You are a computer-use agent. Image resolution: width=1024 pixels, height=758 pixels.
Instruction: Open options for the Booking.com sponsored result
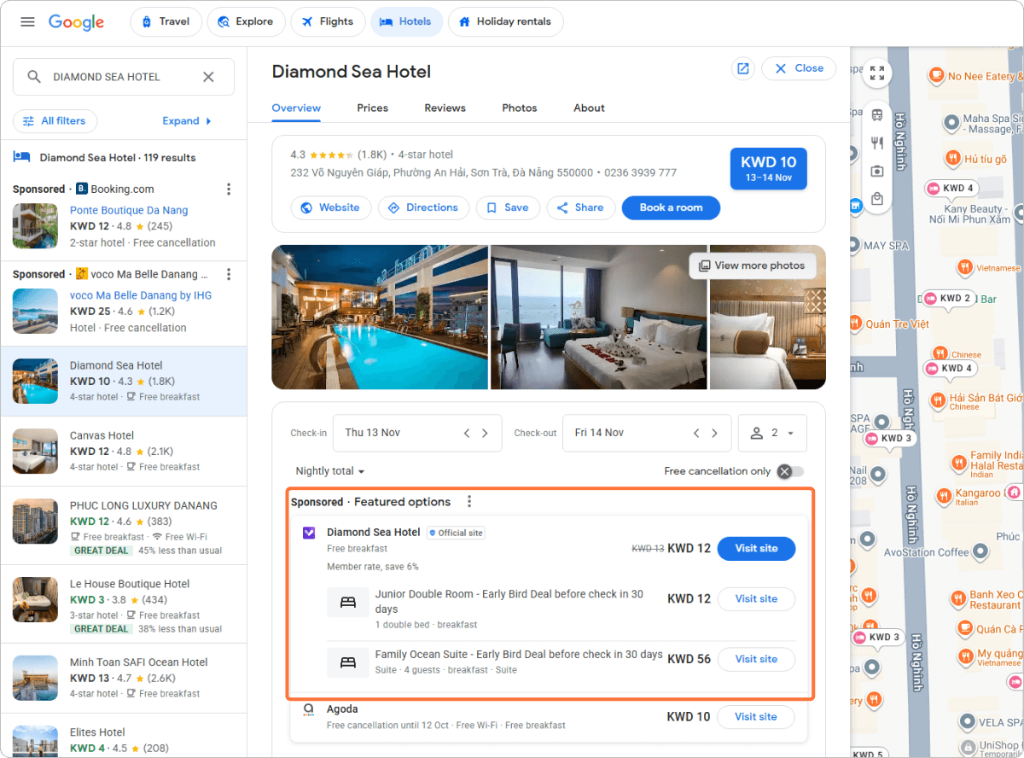(229, 189)
